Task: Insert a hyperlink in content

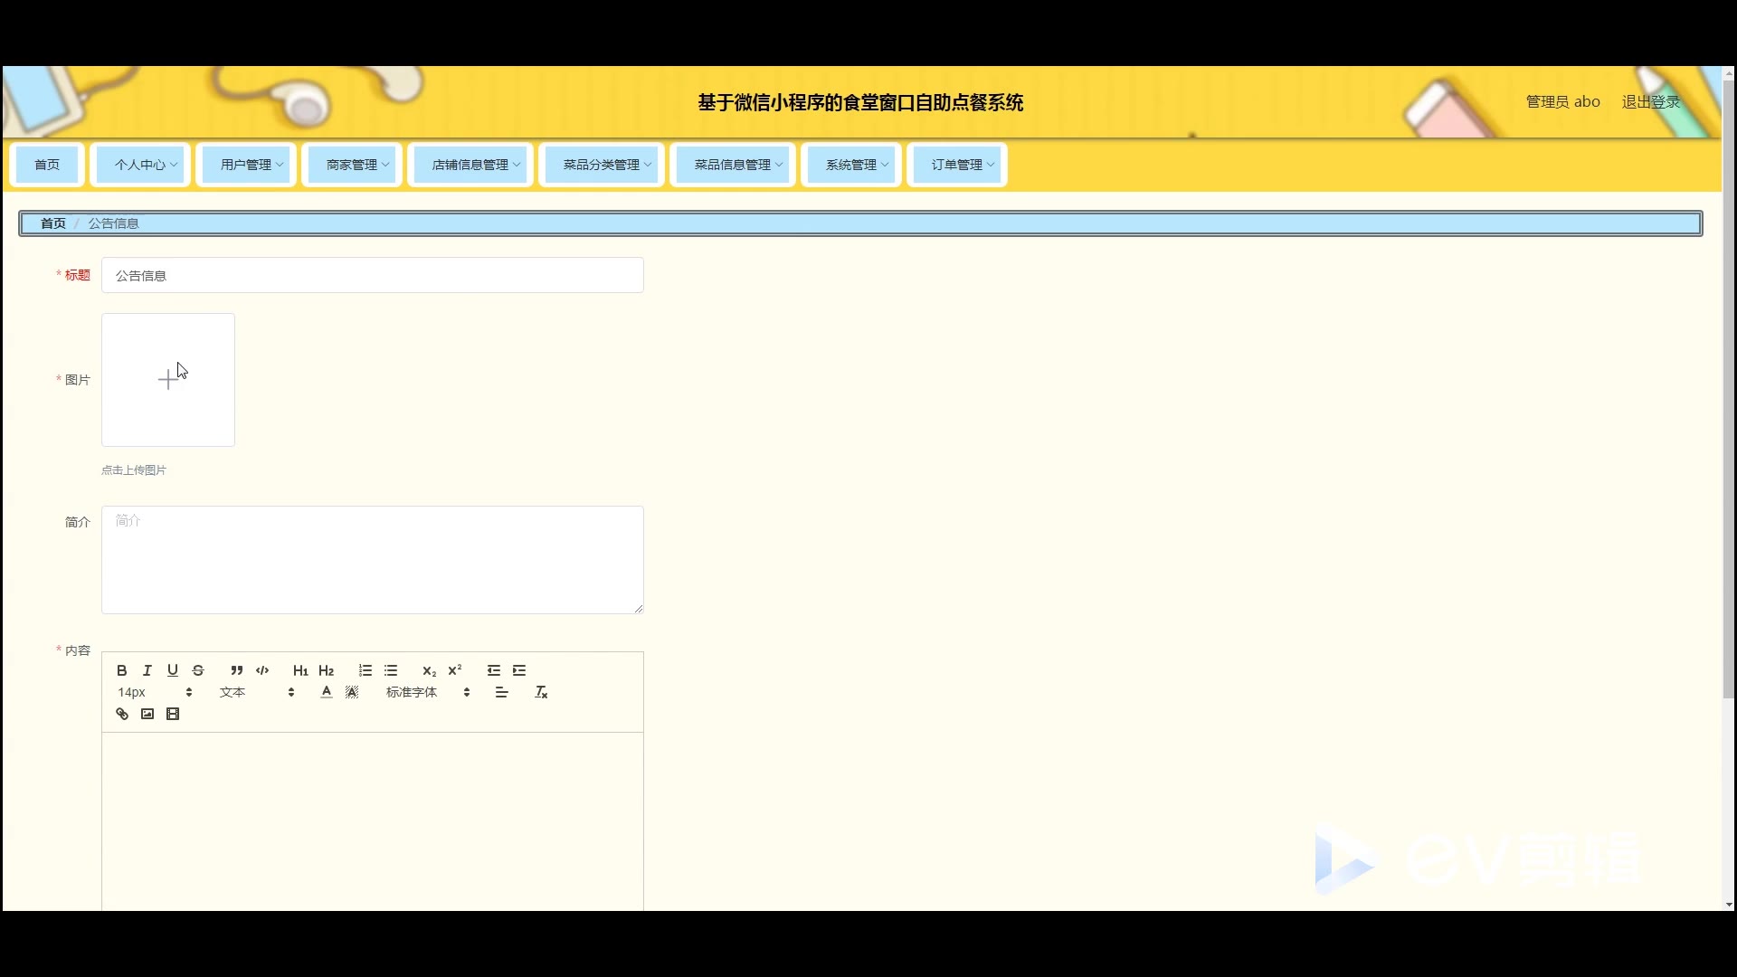Action: pyautogui.click(x=122, y=714)
